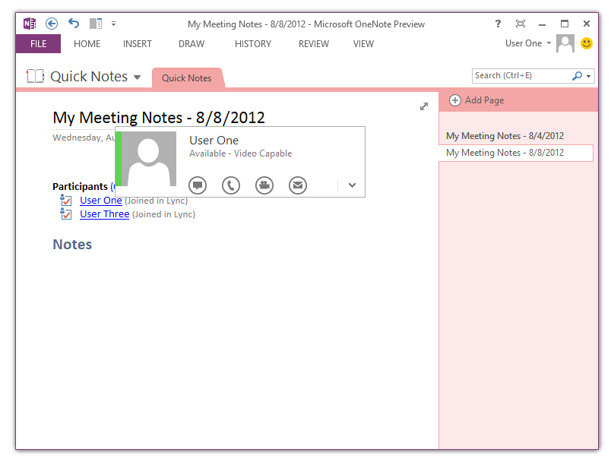Click the notebook icon beside Quick Notes
Viewport: 614px width, 462px height.
tap(35, 76)
